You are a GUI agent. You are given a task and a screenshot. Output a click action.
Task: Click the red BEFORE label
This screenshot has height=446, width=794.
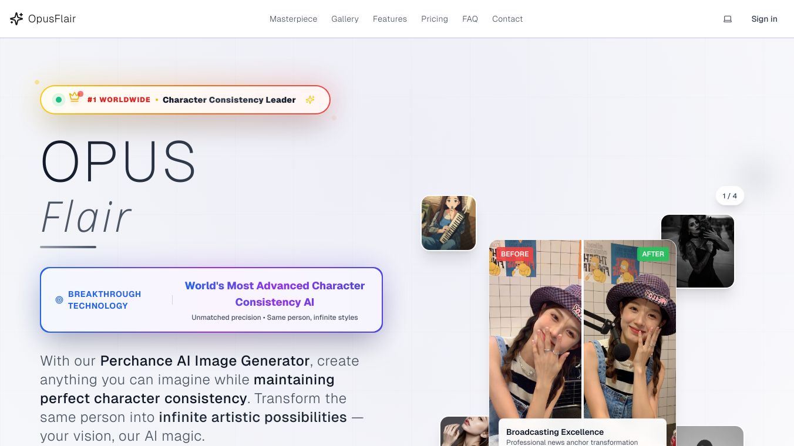tap(515, 254)
